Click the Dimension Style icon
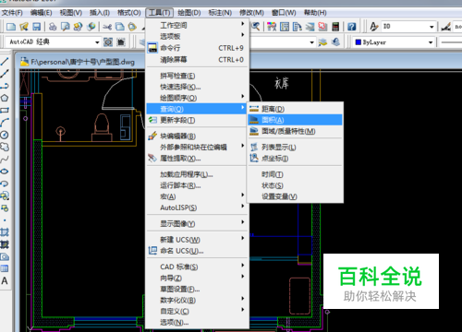Screen dimensions: 462x332 coord(445,27)
